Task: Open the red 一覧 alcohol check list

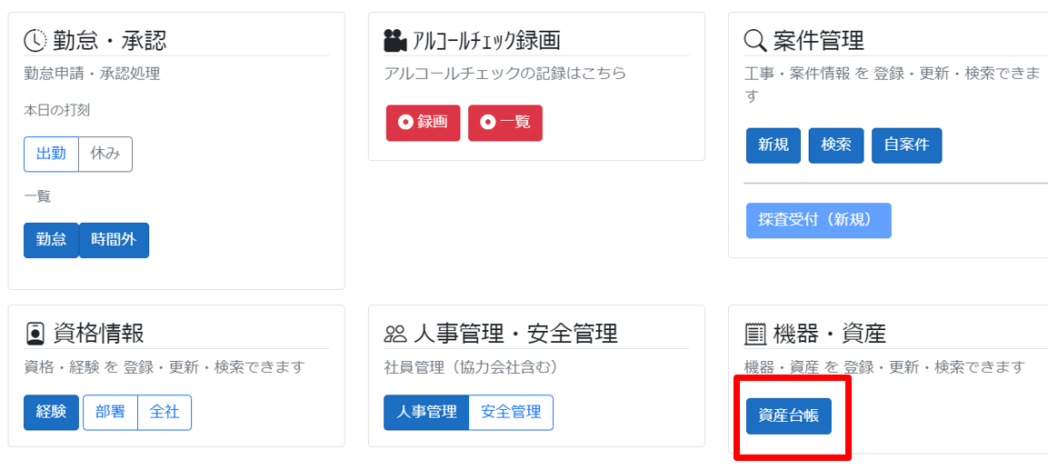Action: point(505,123)
